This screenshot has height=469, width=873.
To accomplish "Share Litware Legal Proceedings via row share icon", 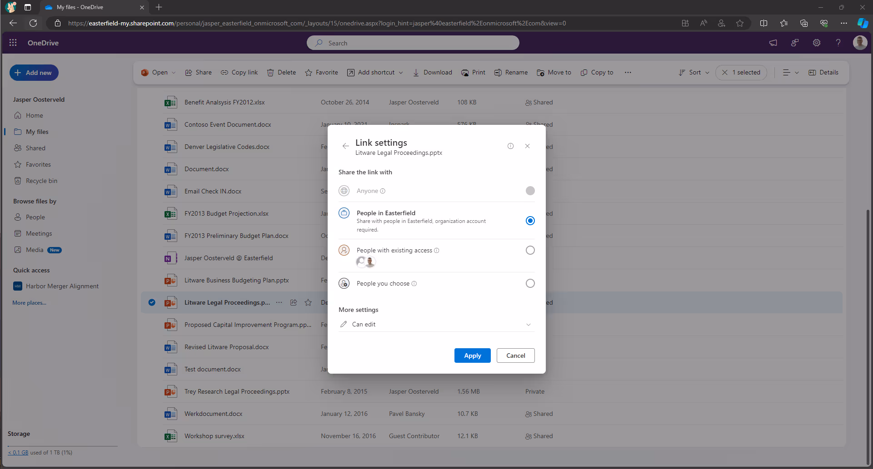I will [x=294, y=302].
